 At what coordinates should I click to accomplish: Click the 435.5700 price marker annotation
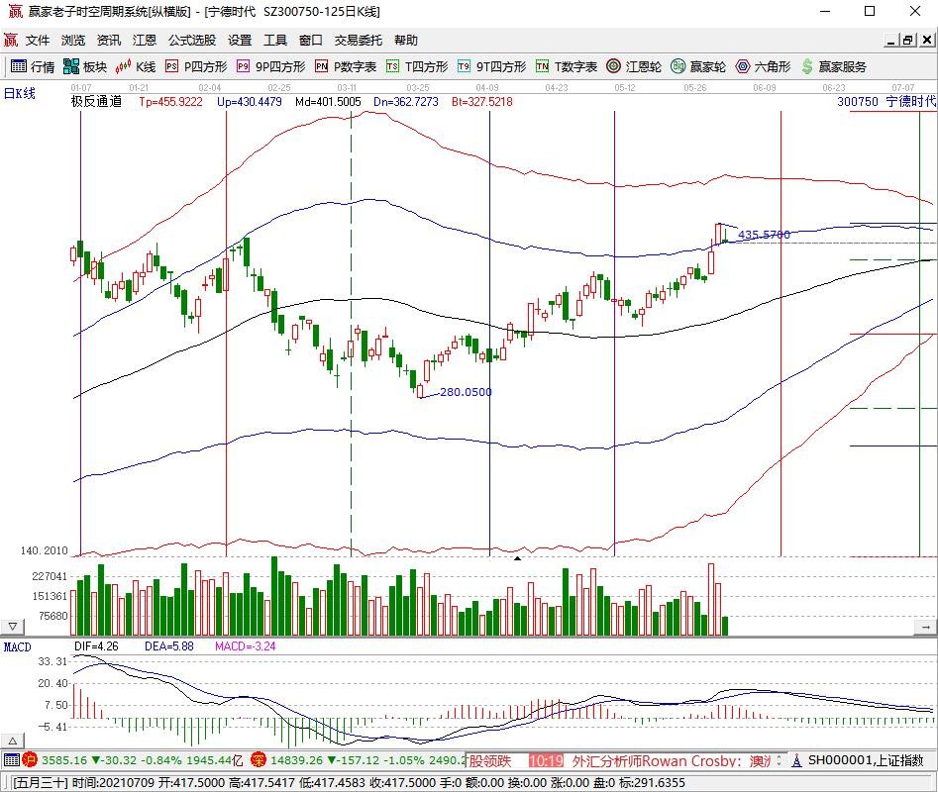(765, 236)
